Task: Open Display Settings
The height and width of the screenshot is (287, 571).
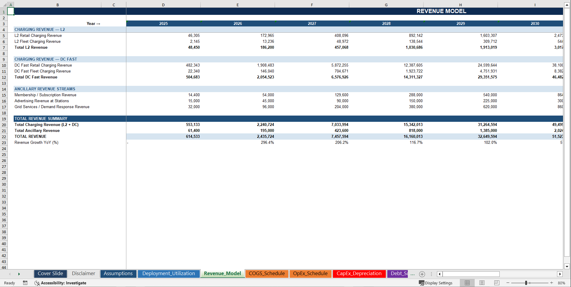Action: tap(436, 283)
